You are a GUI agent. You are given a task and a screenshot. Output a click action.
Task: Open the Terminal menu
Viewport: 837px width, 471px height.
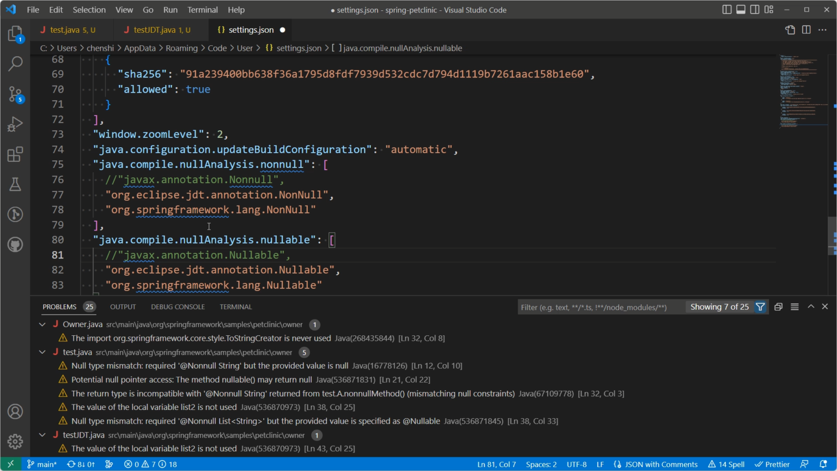coord(202,9)
